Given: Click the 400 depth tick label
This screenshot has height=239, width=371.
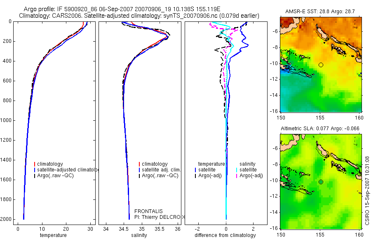Looking at the screenshot, I should point(7,61).
